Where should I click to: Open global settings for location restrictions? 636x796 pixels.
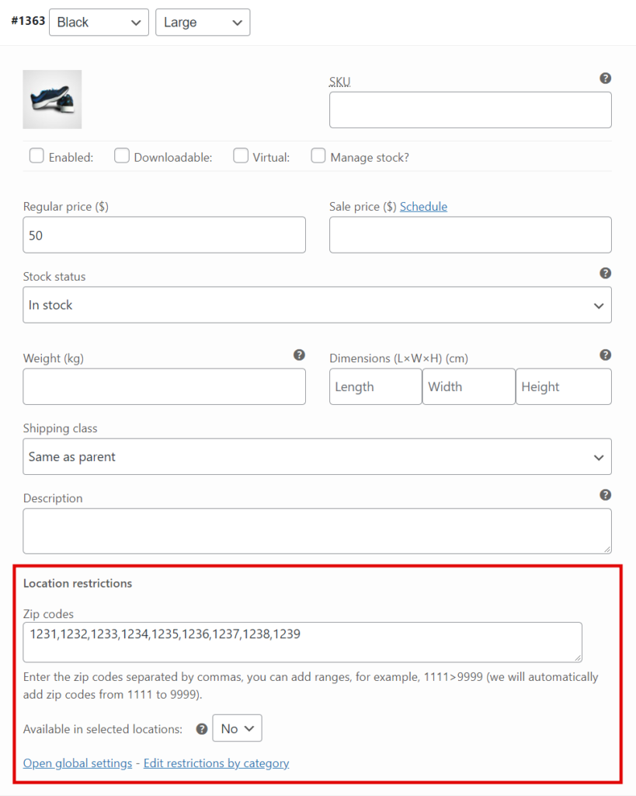(x=77, y=763)
